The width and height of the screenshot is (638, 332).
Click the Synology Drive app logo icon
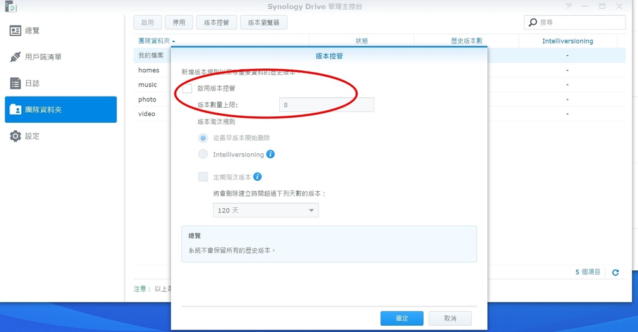point(11,6)
